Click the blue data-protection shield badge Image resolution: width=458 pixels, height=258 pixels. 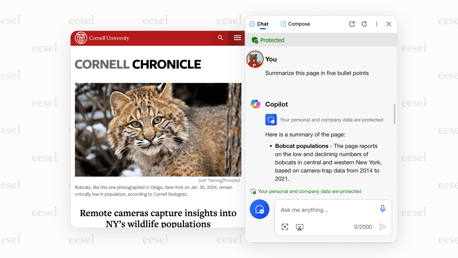(x=271, y=120)
